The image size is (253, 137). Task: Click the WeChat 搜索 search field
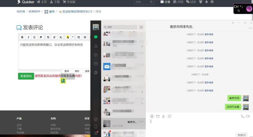coord(120,27)
